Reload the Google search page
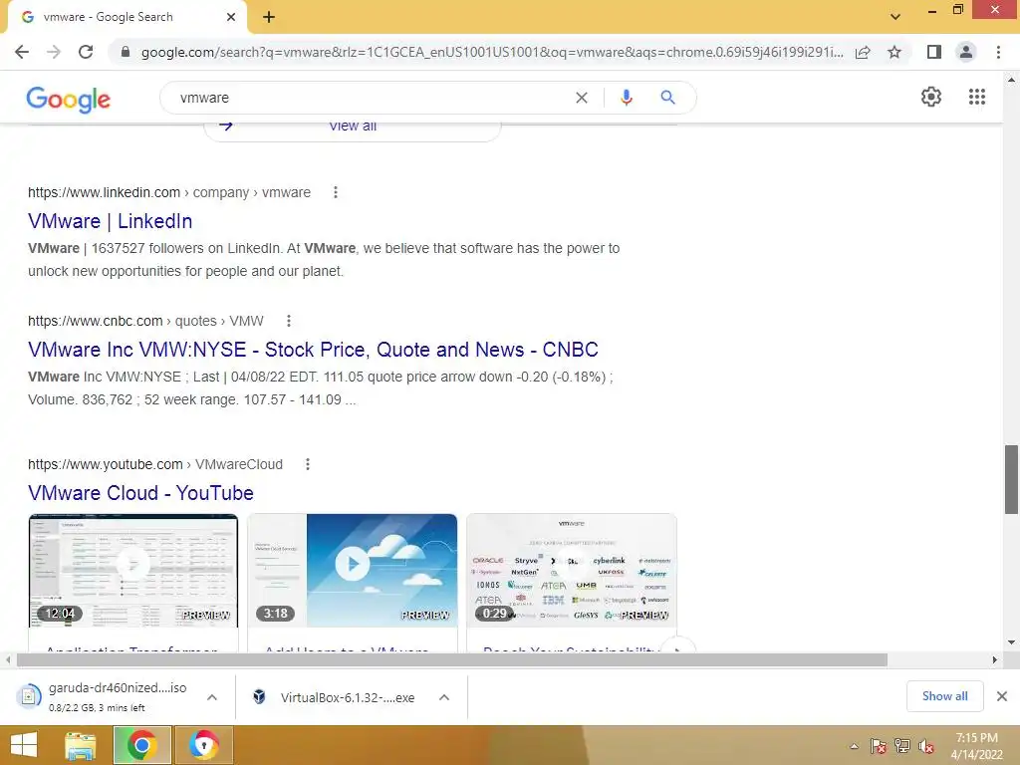The height and width of the screenshot is (765, 1020). click(86, 52)
